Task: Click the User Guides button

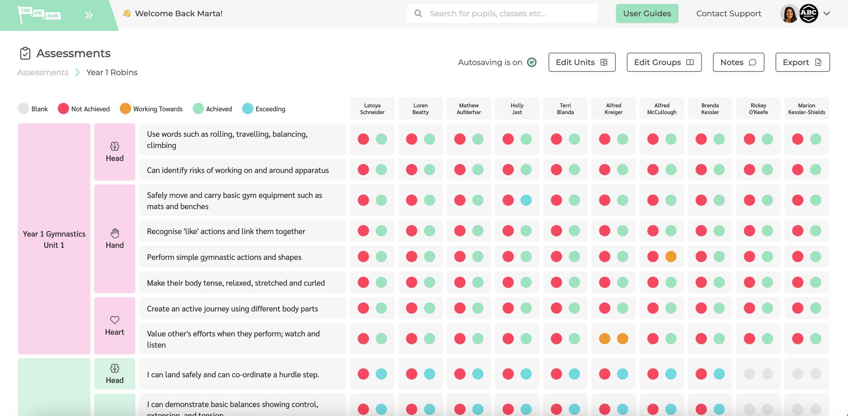Action: [x=647, y=13]
